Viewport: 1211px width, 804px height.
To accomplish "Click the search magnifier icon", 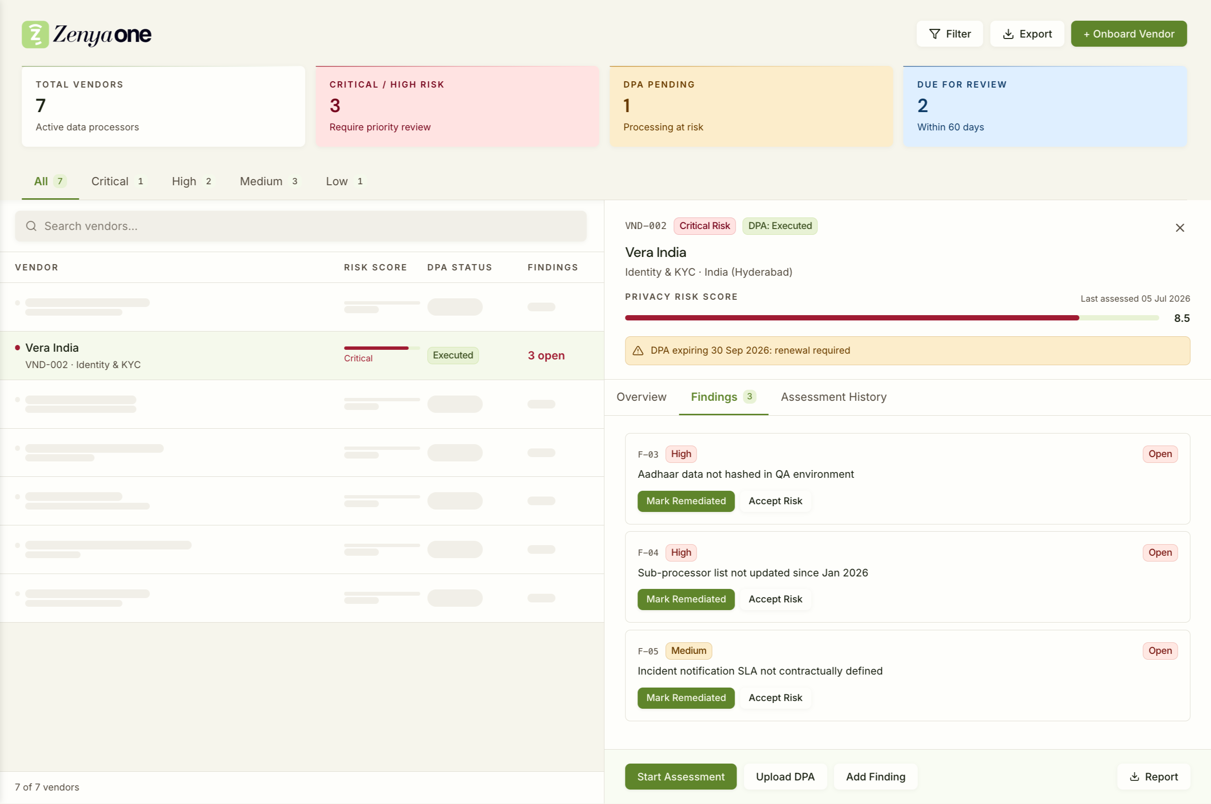I will point(31,226).
